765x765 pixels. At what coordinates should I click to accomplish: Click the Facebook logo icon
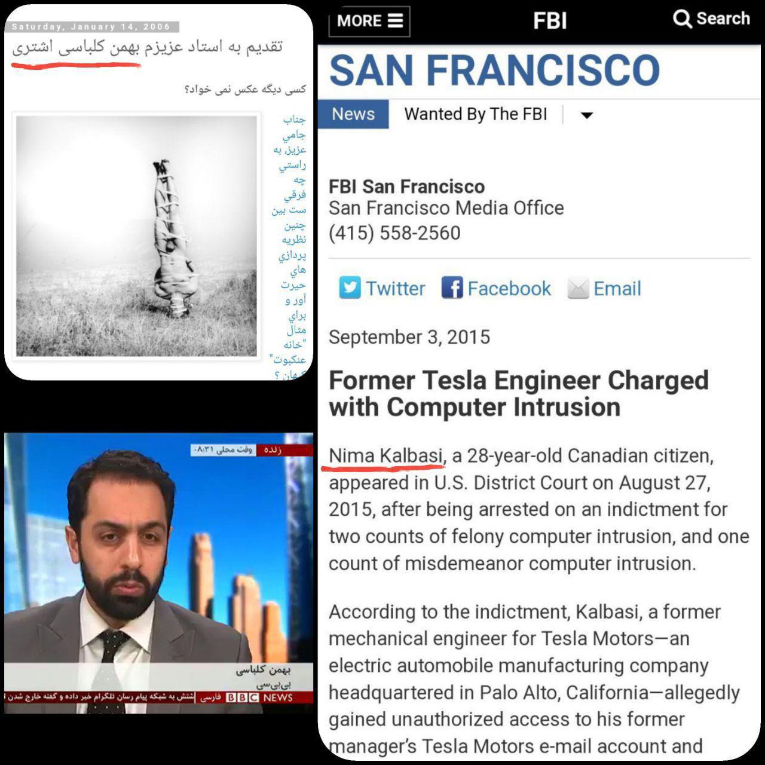pos(452,288)
